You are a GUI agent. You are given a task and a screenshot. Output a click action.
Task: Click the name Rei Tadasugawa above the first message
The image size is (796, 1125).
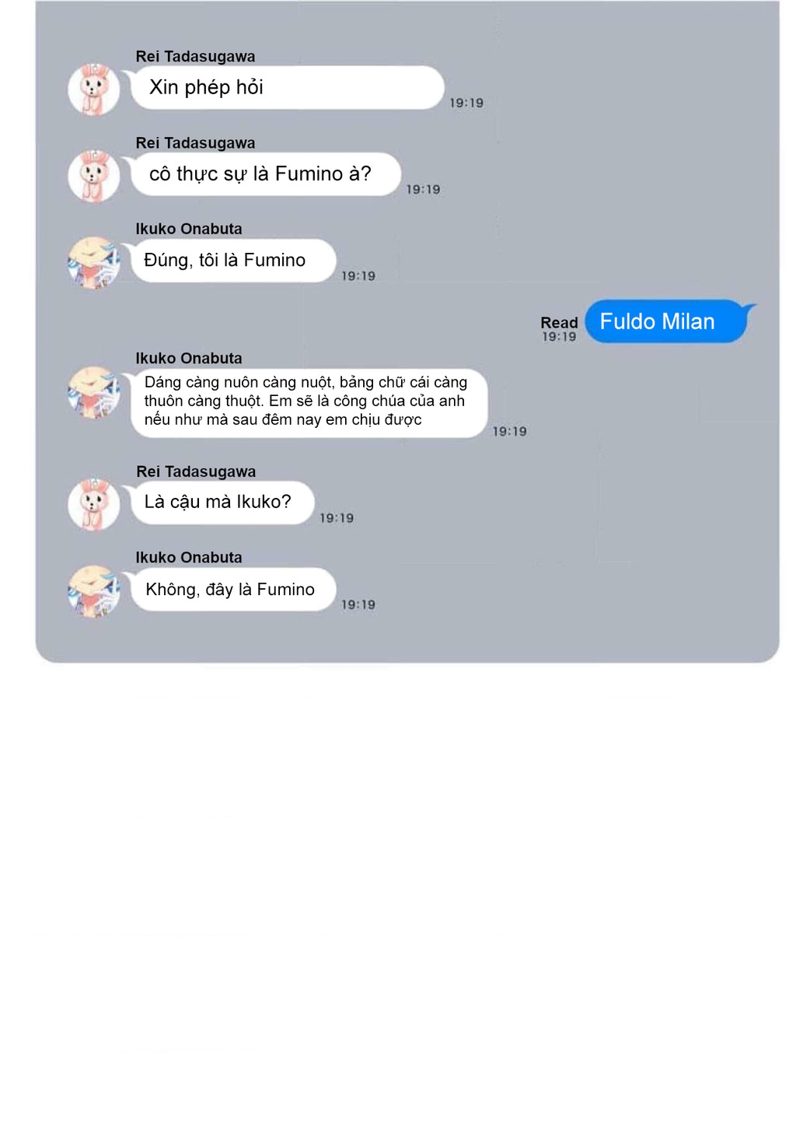coord(195,56)
